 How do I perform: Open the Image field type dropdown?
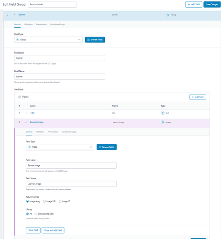(60, 147)
